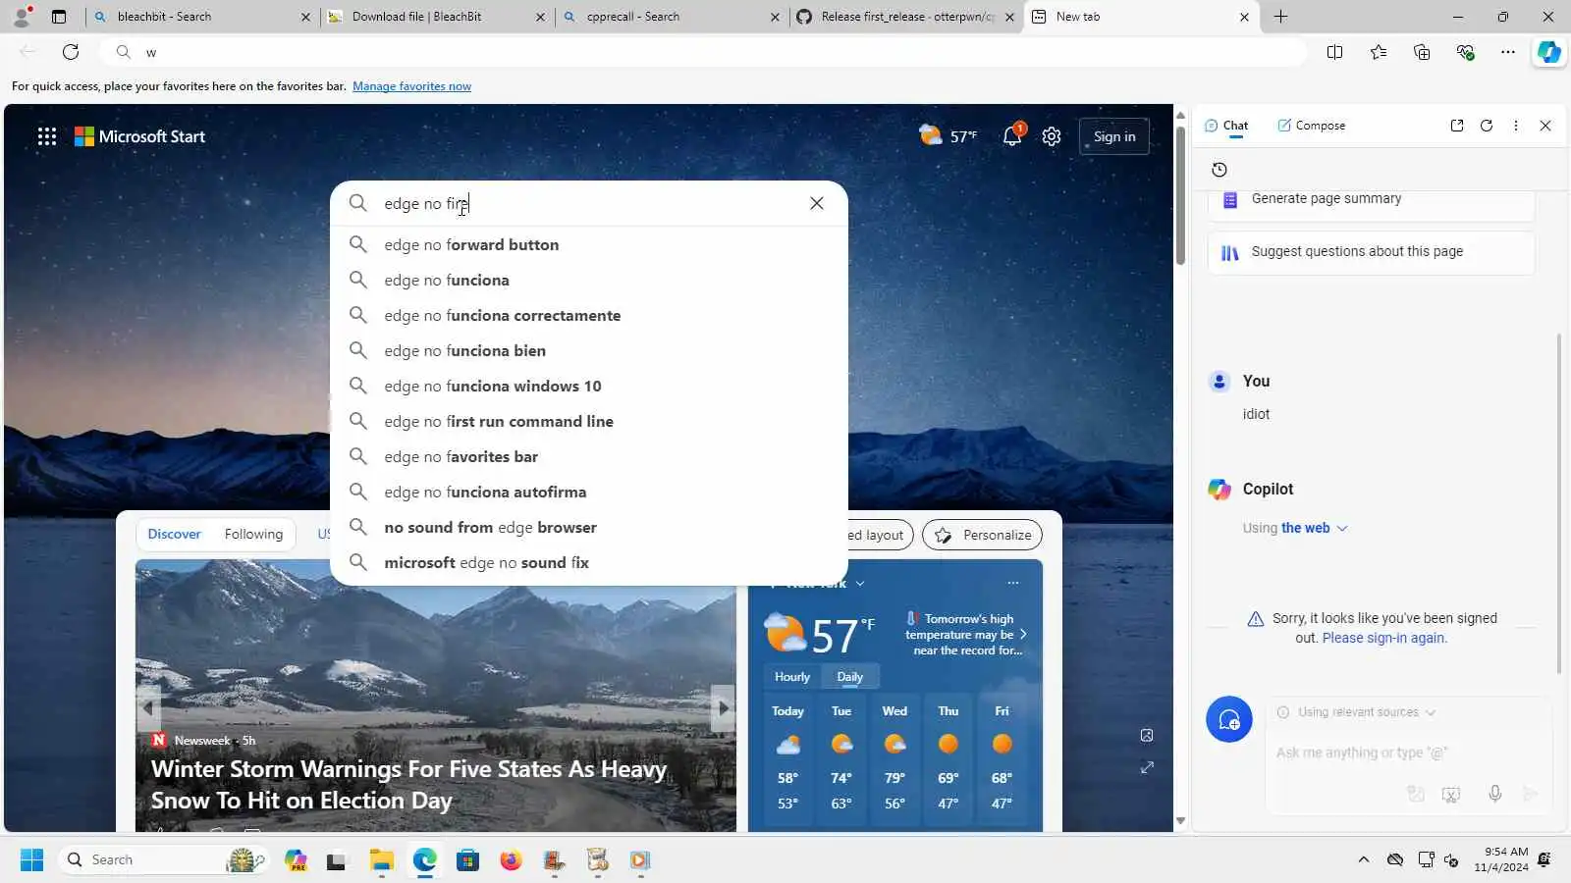The width and height of the screenshot is (1571, 883).
Task: Open Collections in Edge toolbar
Action: coord(1422,52)
